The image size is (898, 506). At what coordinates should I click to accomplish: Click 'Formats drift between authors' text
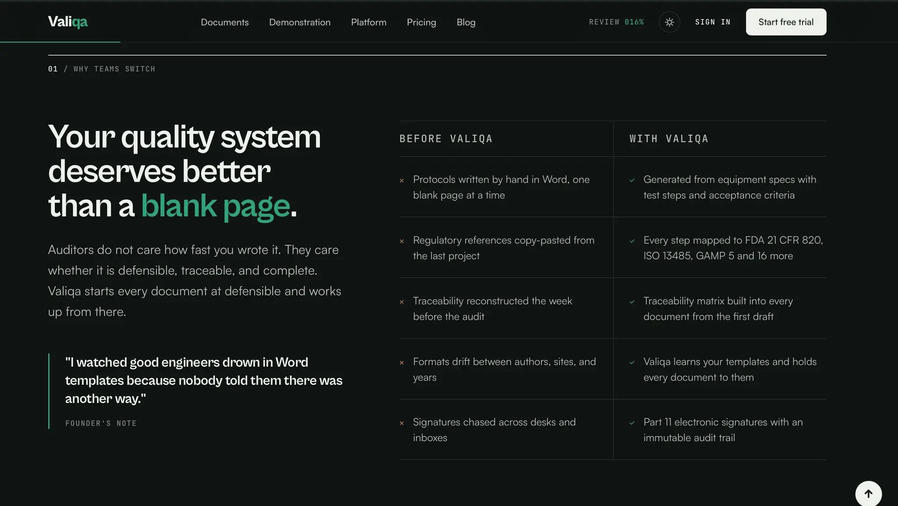[504, 369]
